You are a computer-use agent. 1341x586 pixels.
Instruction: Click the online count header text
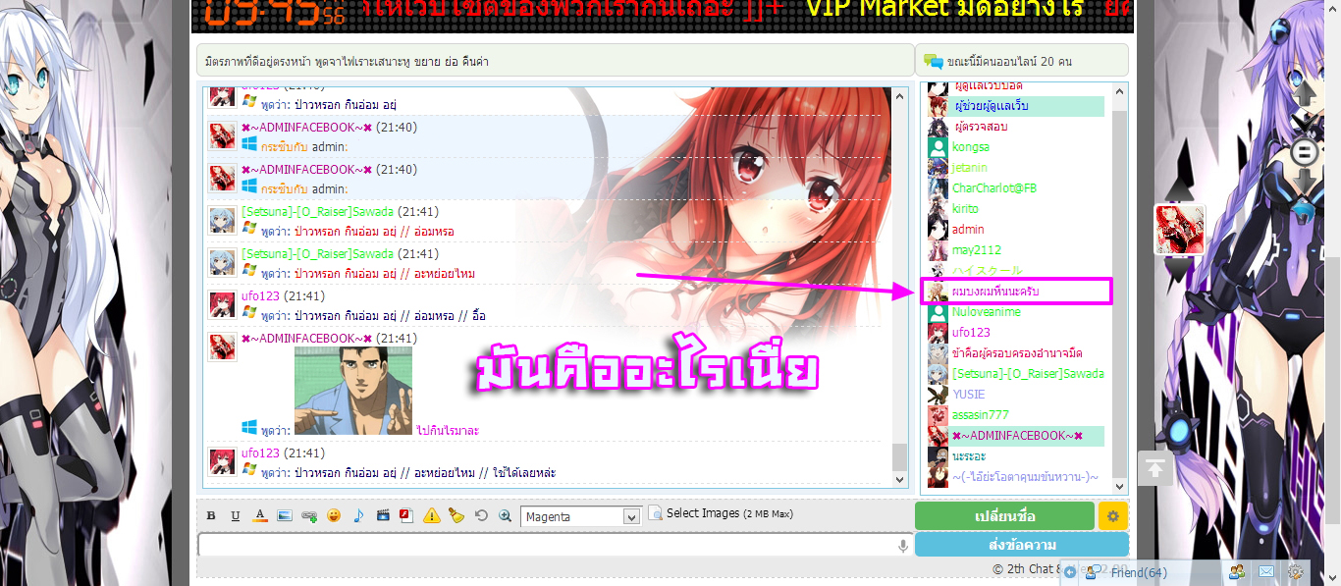coord(1009,62)
